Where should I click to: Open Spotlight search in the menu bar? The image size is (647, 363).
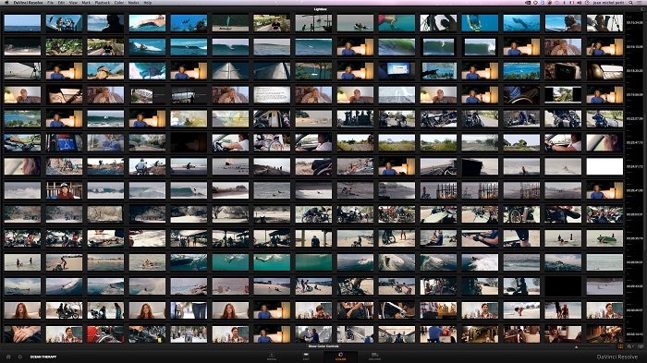[x=630, y=3]
